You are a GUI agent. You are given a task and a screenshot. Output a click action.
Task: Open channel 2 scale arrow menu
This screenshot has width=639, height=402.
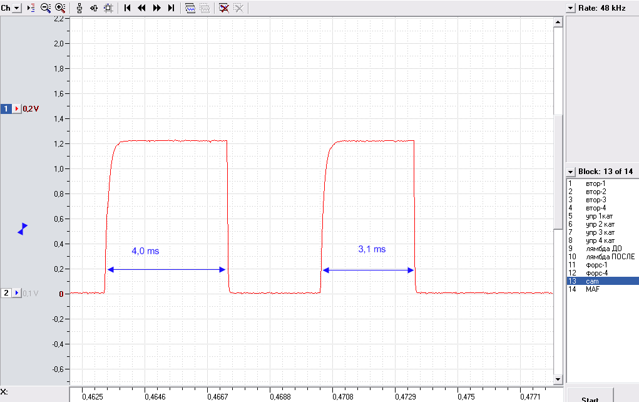(17, 293)
